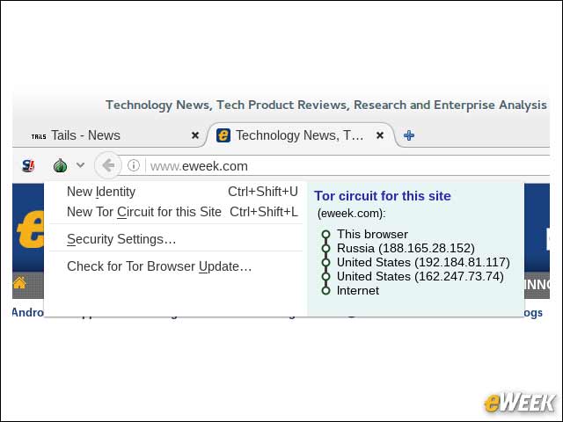
Task: Select New Tor Circuit for this Site
Action: (x=176, y=212)
